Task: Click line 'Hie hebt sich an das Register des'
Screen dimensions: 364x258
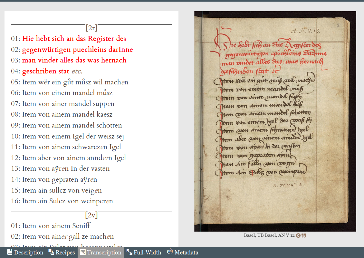Action: [74, 39]
